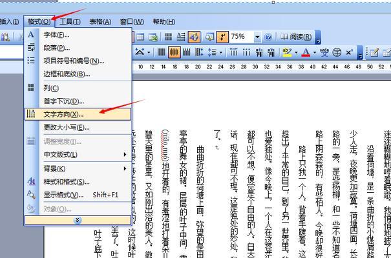This screenshot has width=391, height=258.
Task: Click the paragraph icon beside 段落(P)
Action: tap(31, 47)
